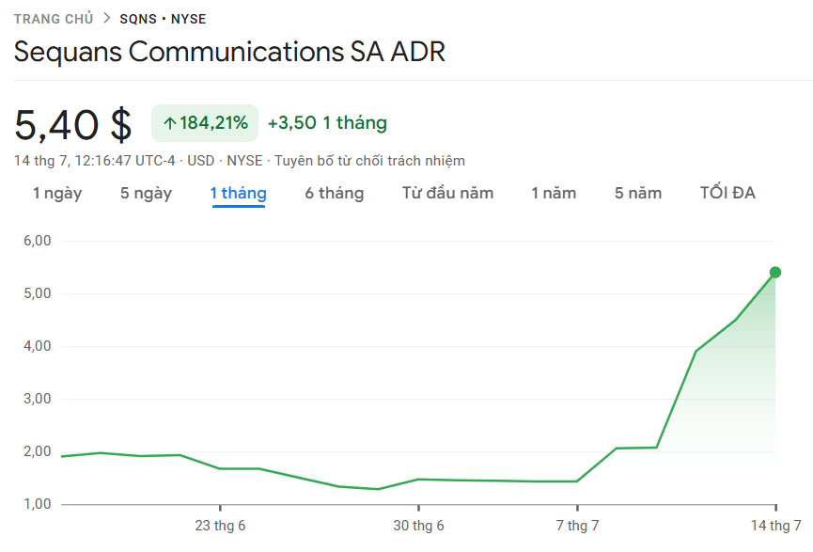Click the 5,40 $ current price
813x552 pixels.
click(73, 124)
